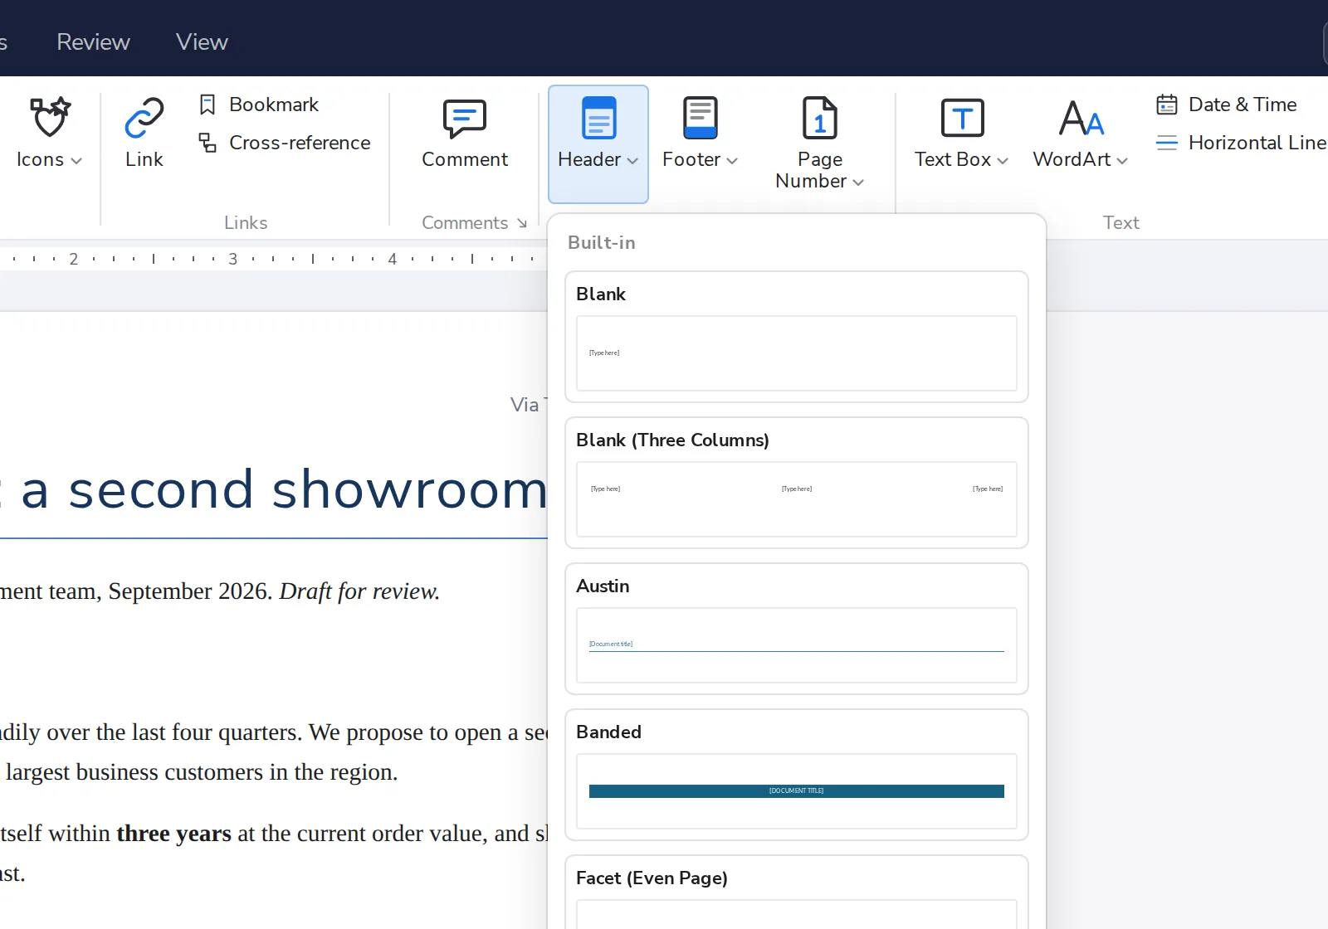Insert a Link using the chain icon
1328x929 pixels.
click(x=144, y=117)
